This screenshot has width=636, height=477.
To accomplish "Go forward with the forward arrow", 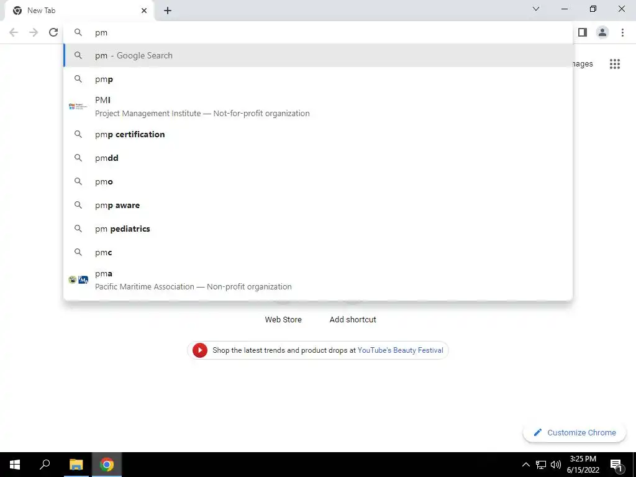I will [x=34, y=32].
